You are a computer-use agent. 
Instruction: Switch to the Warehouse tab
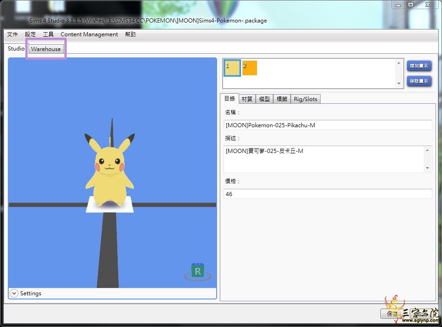46,49
